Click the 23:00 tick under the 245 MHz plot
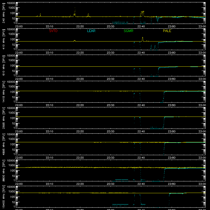The height and width of the screenshot is (210, 210). [x=202, y=27]
